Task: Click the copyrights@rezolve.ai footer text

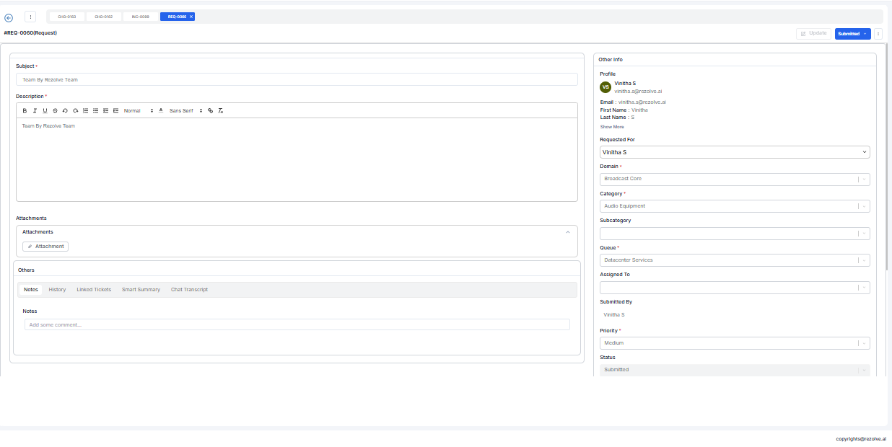Action: coord(861,438)
